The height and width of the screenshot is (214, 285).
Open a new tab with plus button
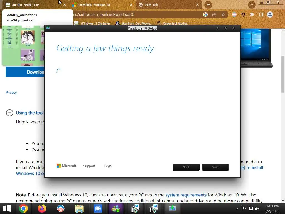[208, 5]
